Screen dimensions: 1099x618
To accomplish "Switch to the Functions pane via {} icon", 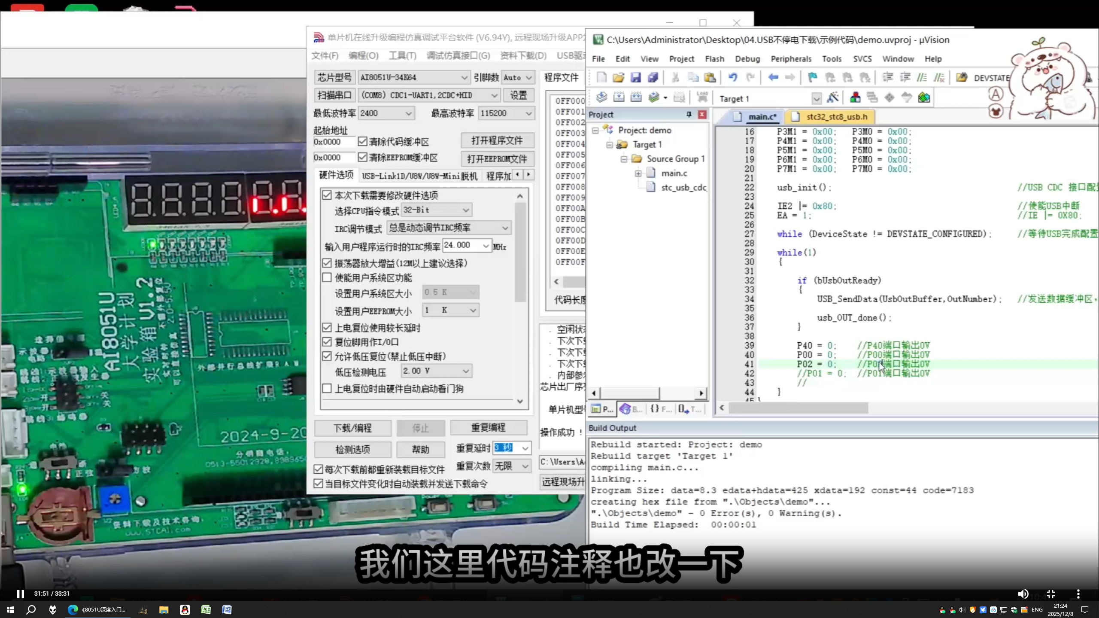I will [x=661, y=409].
